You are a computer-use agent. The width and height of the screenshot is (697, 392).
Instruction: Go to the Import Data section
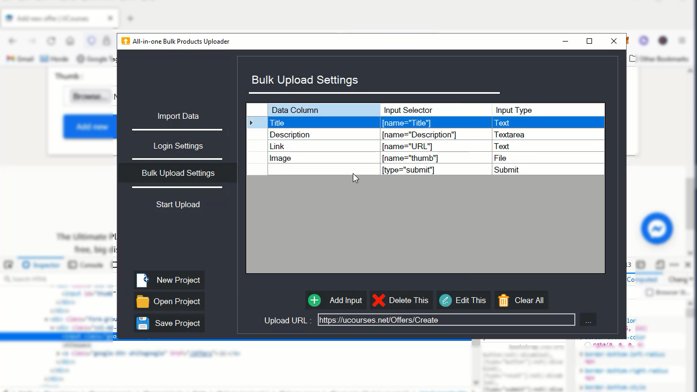pyautogui.click(x=178, y=116)
